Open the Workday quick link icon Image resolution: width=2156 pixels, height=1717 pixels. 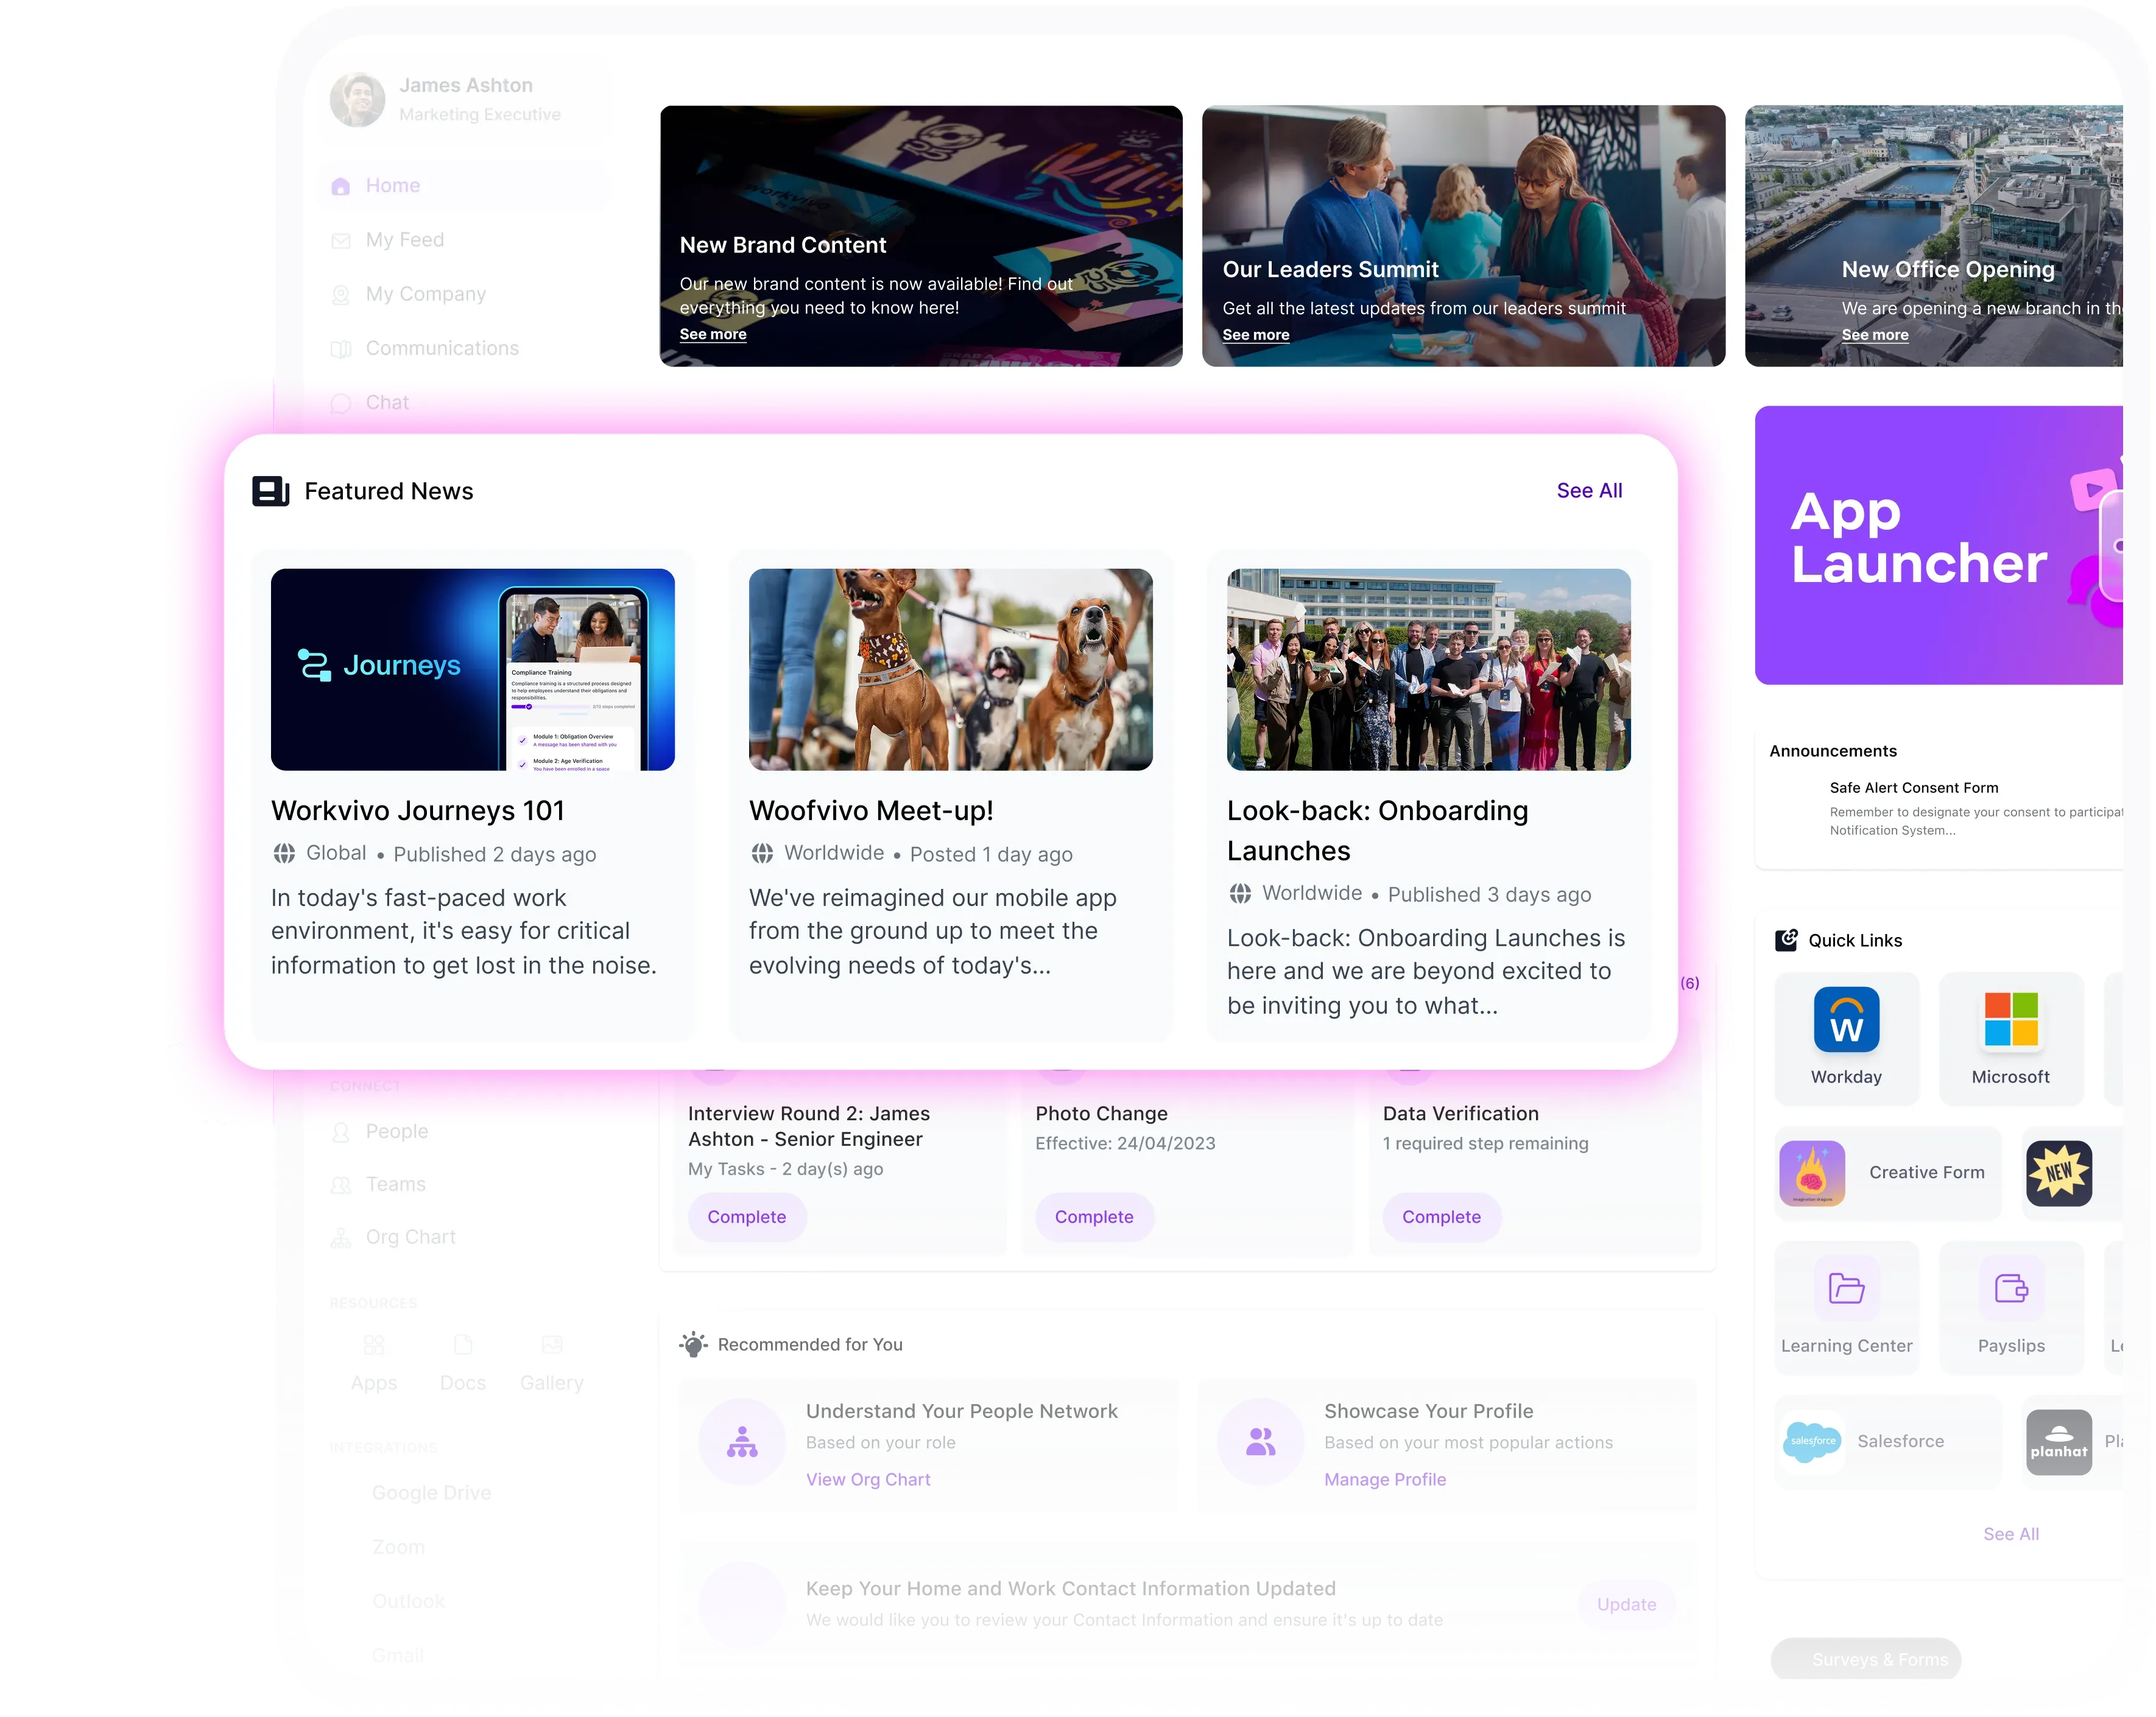click(x=1845, y=1019)
